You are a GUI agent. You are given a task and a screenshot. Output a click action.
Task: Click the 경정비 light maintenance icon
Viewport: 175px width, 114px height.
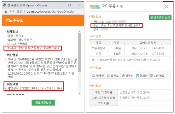[127, 76]
